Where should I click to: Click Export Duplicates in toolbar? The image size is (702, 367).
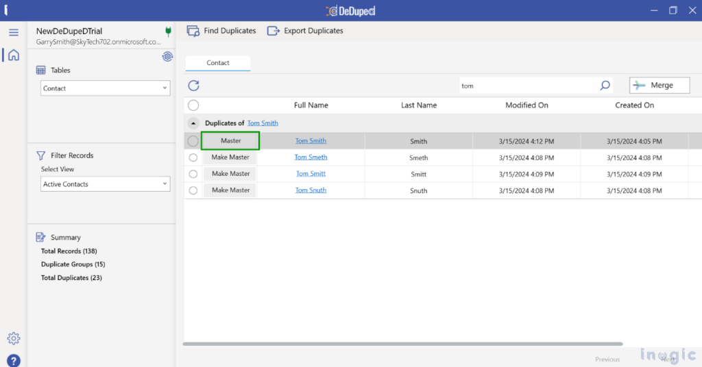coord(305,31)
